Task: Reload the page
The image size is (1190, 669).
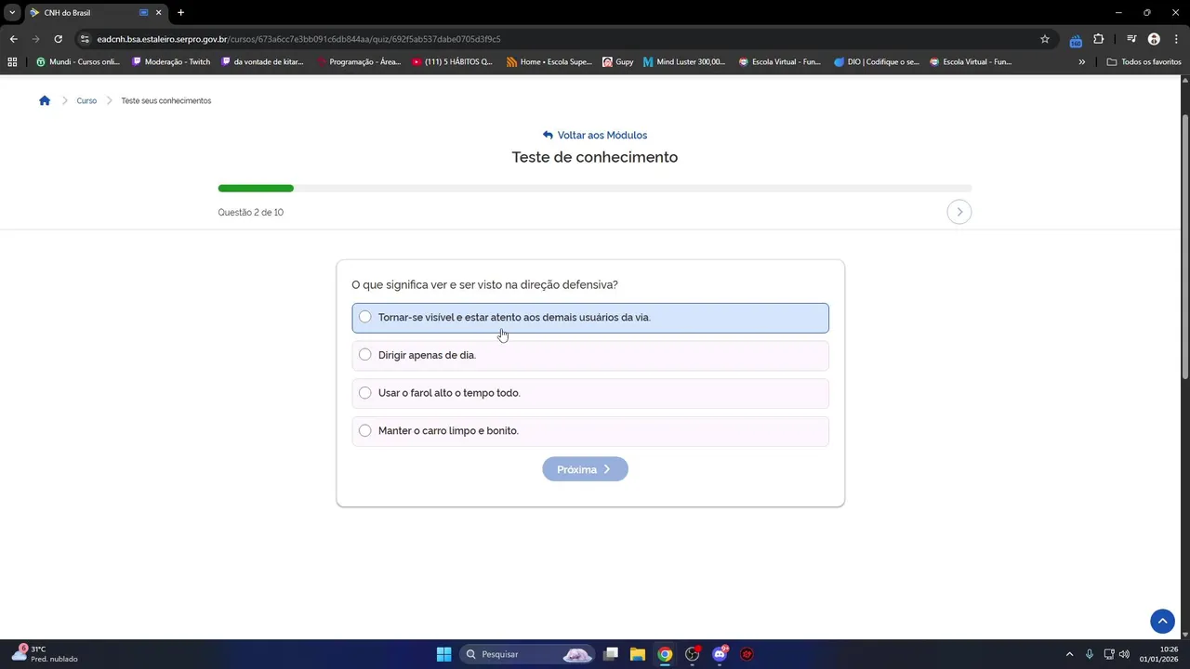Action: 58,39
